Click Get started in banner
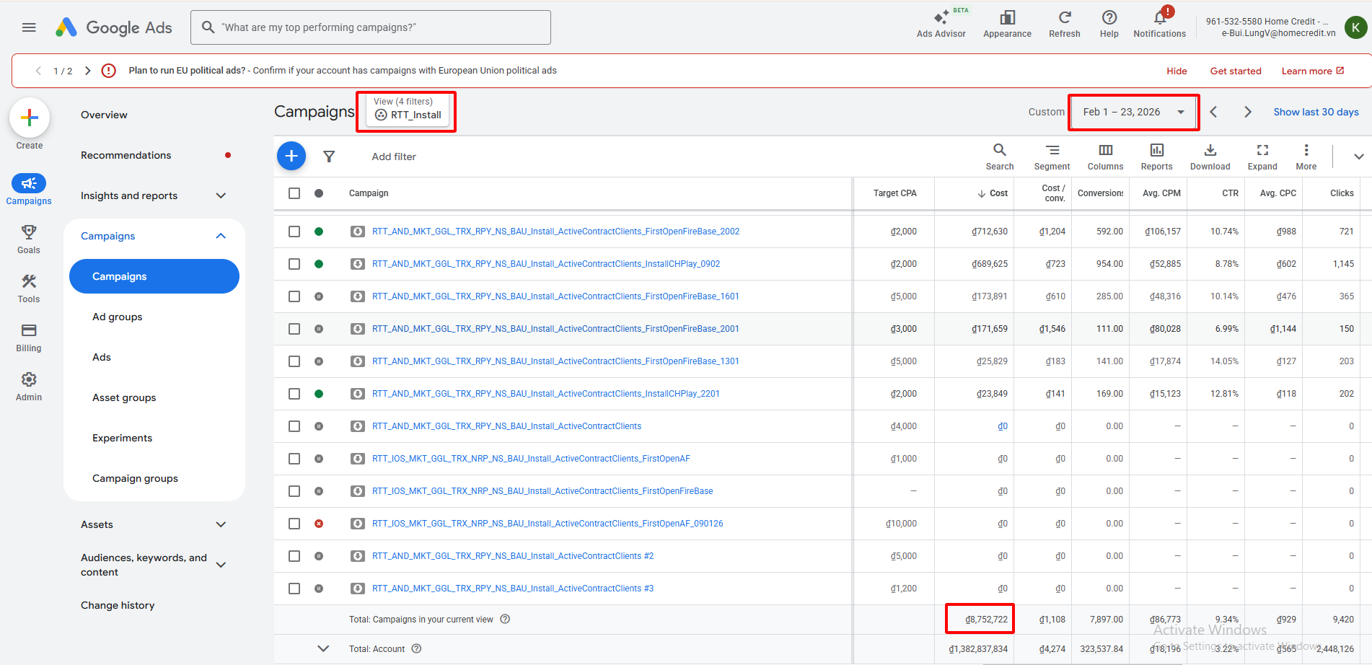1372x665 pixels. (x=1236, y=71)
